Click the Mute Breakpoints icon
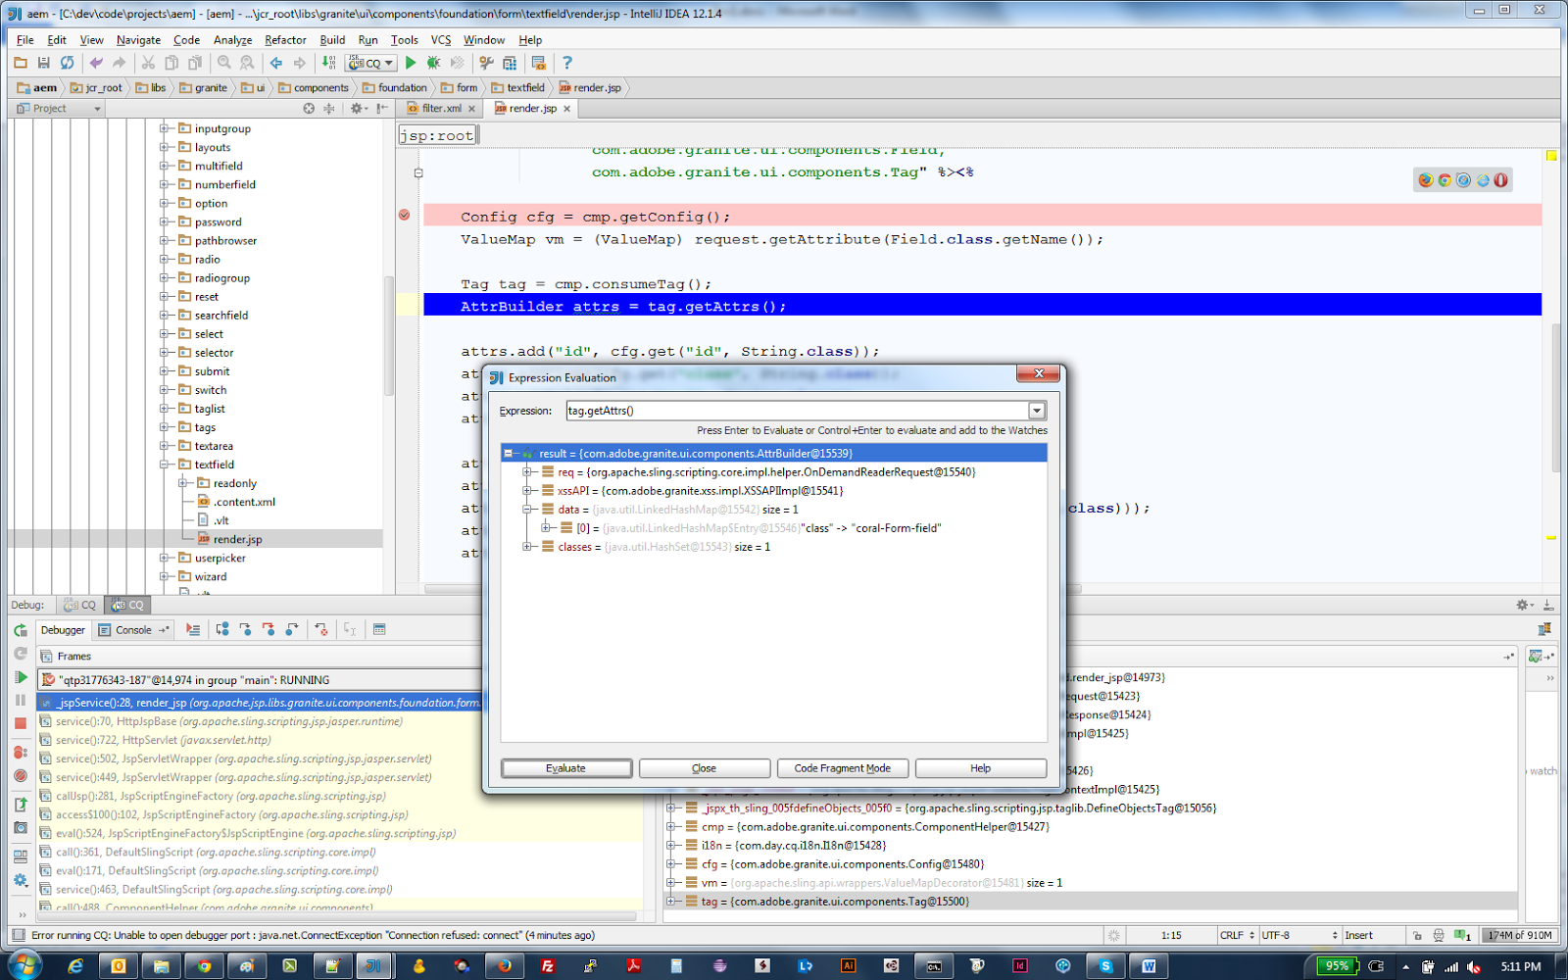 pyautogui.click(x=21, y=775)
